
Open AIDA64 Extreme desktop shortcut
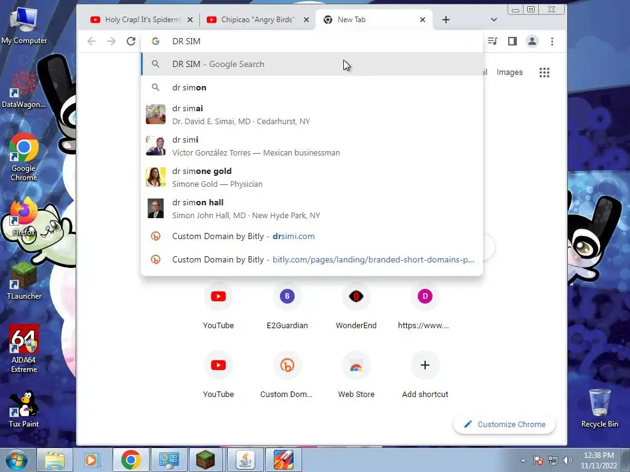point(24,348)
